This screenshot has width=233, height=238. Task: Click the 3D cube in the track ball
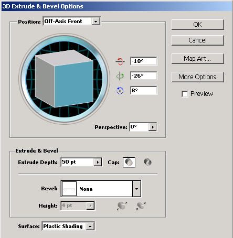[x=64, y=79]
